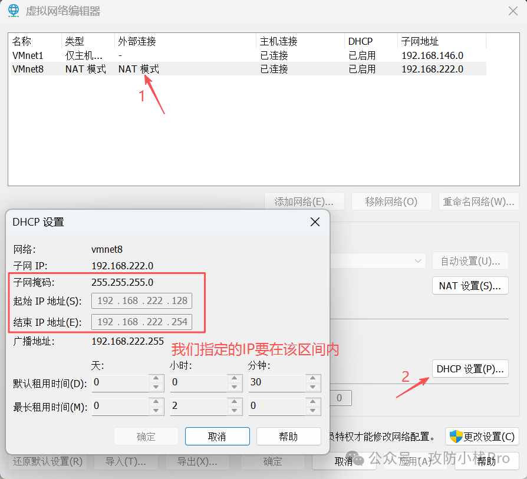Click 确定 in the 虚拟网络编辑器 window
The height and width of the screenshot is (479, 527).
tap(272, 461)
